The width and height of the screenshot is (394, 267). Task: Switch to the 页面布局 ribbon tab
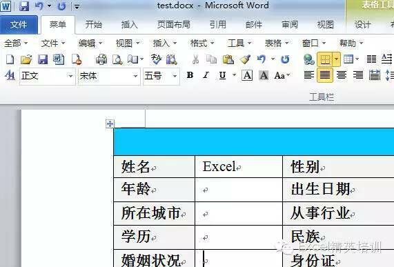point(174,25)
